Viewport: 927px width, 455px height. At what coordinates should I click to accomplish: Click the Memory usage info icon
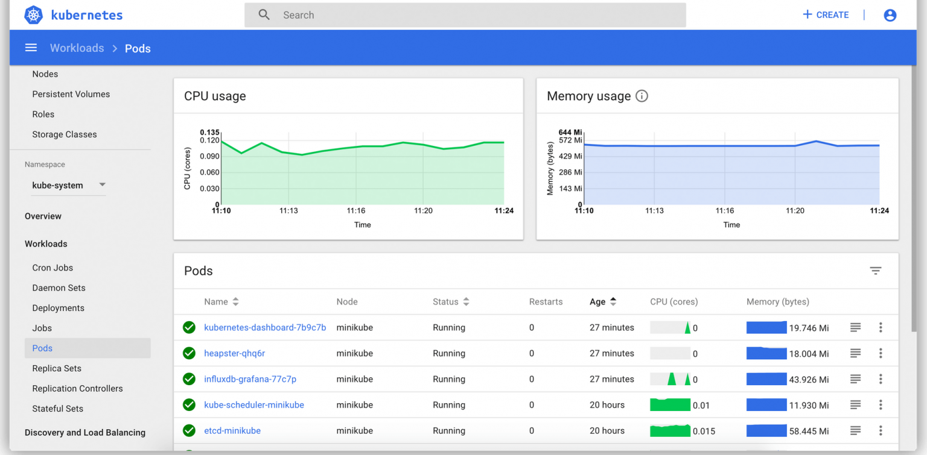[642, 96]
